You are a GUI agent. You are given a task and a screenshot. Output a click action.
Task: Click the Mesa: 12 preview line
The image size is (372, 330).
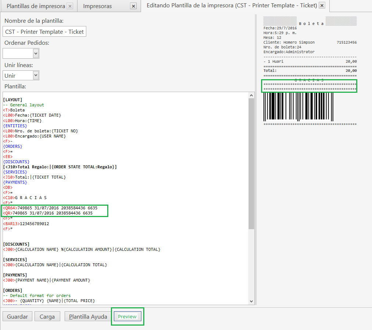[x=272, y=38]
